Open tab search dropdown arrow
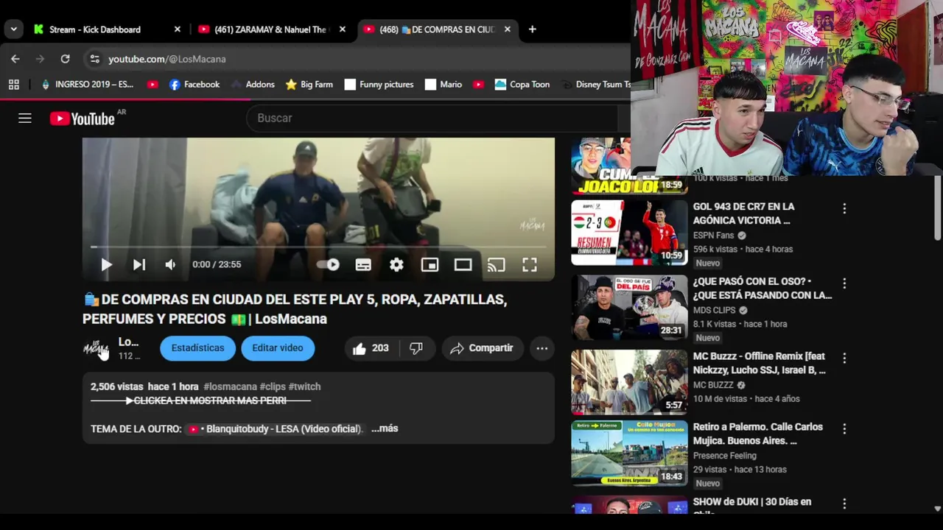The image size is (943, 530). pos(13,29)
